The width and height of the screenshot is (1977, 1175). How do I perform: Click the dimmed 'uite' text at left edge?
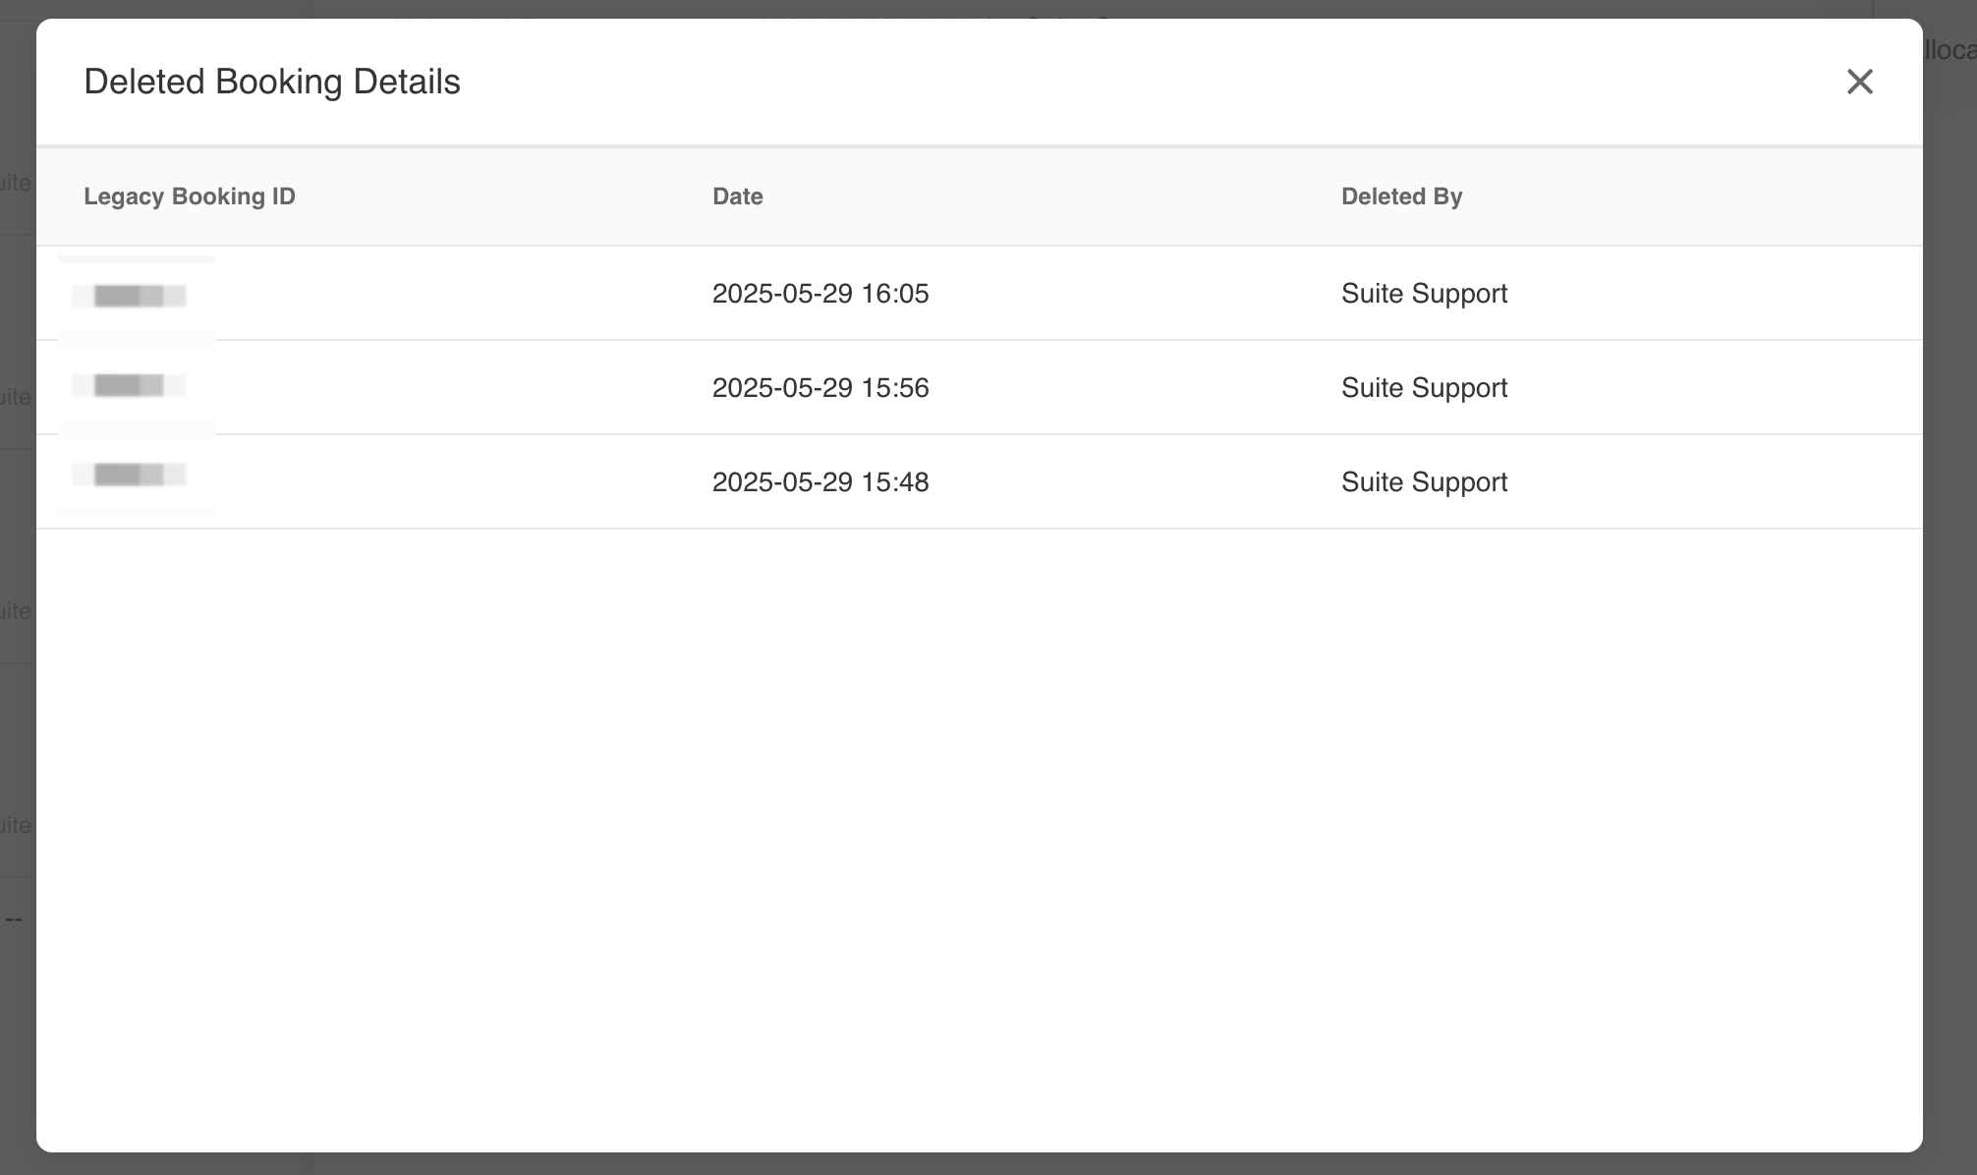tap(15, 183)
